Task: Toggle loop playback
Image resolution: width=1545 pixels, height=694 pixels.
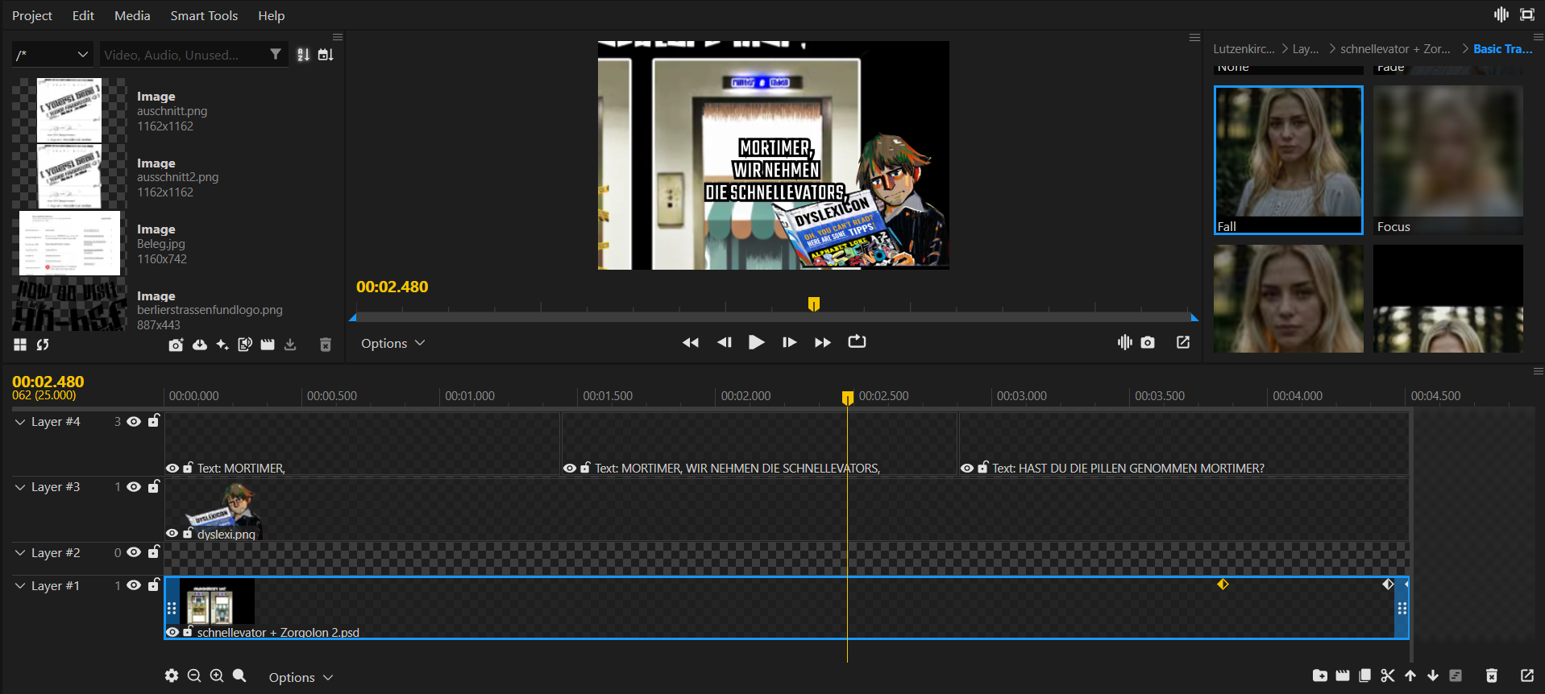Action: pos(857,341)
